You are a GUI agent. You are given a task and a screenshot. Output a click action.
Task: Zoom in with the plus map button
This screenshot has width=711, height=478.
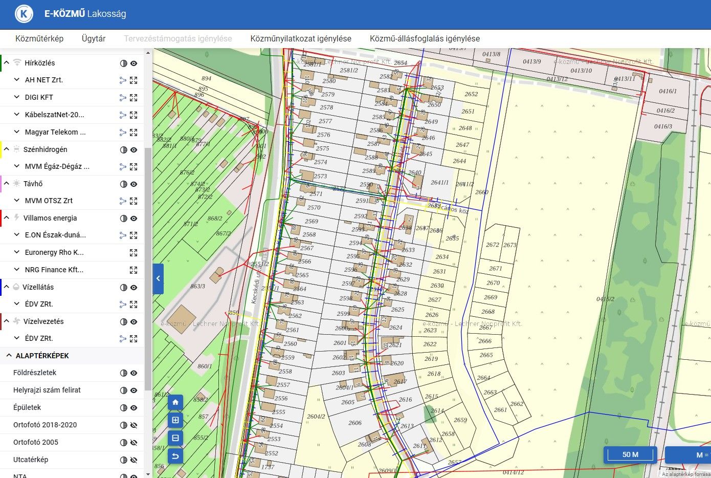point(175,420)
